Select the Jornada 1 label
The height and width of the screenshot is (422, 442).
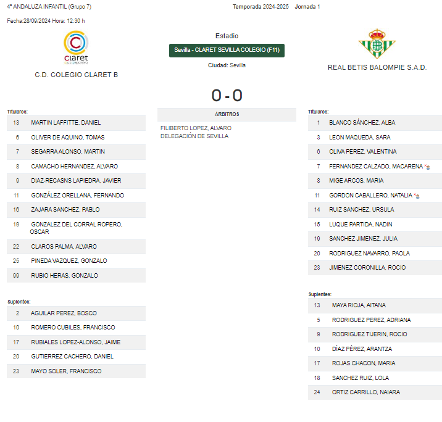pos(307,7)
